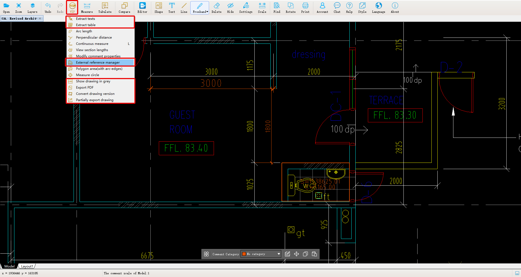The height and width of the screenshot is (277, 521).
Task: Click the move comment arrows icon
Action: 296,254
